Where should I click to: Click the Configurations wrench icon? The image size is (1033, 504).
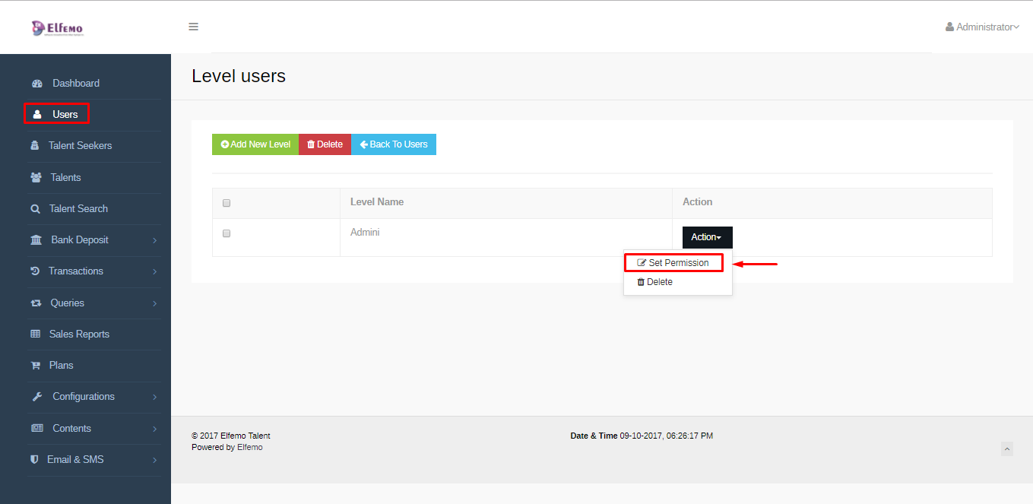coord(36,396)
